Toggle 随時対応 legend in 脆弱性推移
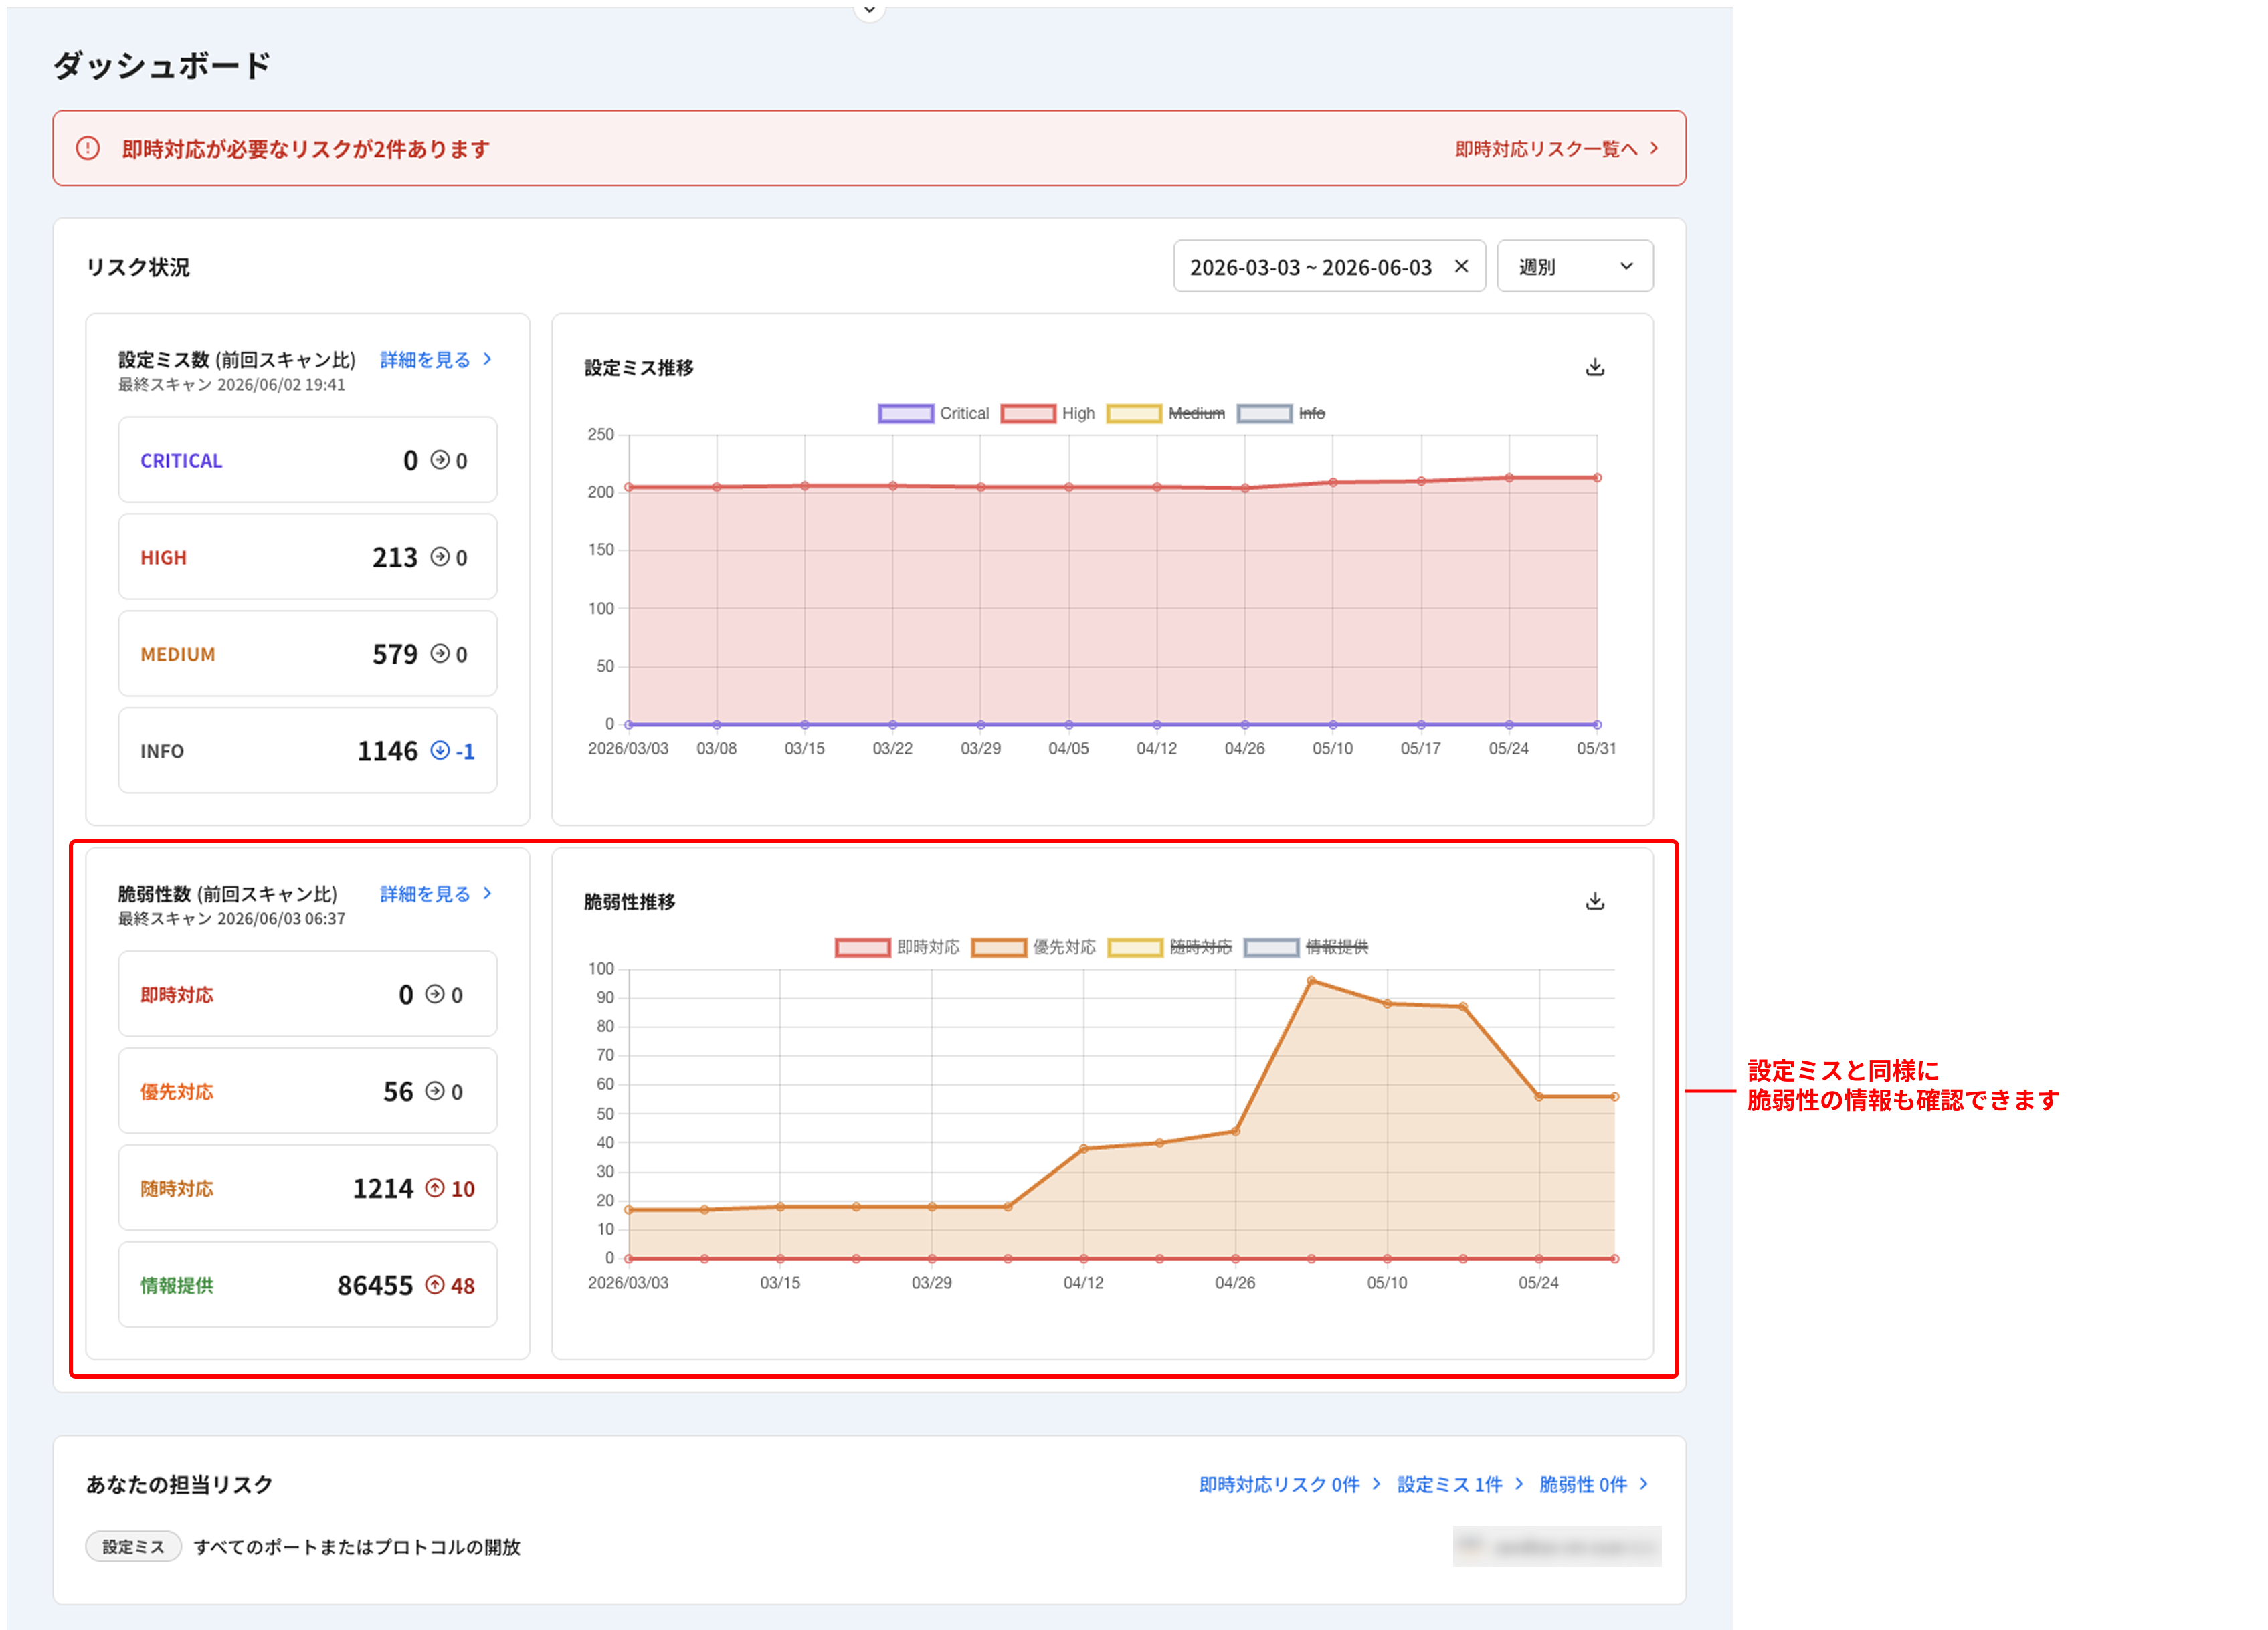This screenshot has width=2268, height=1630. (1170, 947)
